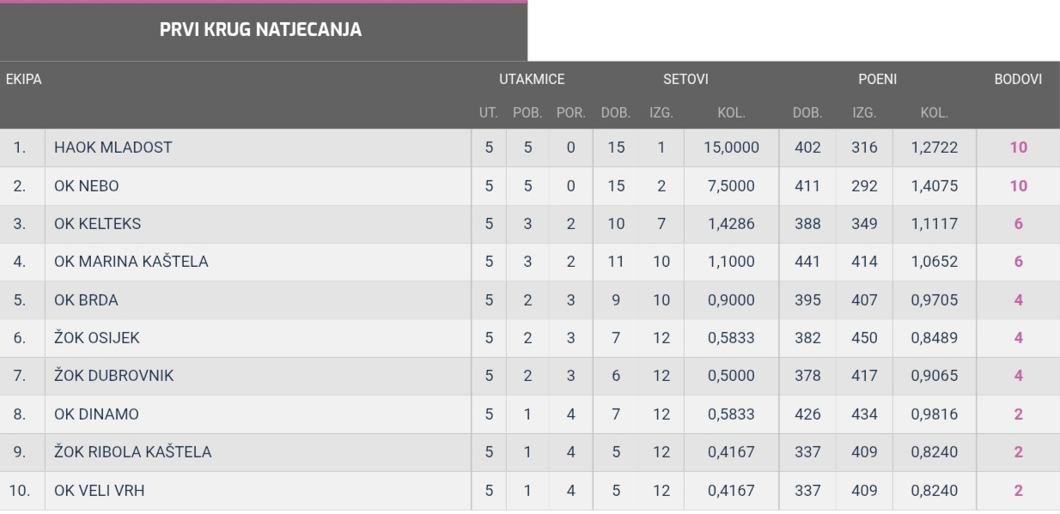Select OK MARINA KAŠTELA in standings

point(131,262)
